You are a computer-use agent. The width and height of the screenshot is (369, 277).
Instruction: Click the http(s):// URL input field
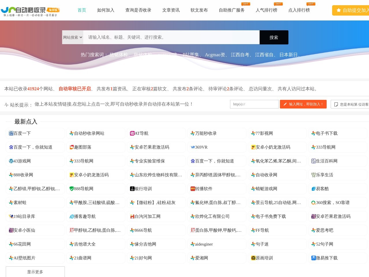click(x=254, y=104)
